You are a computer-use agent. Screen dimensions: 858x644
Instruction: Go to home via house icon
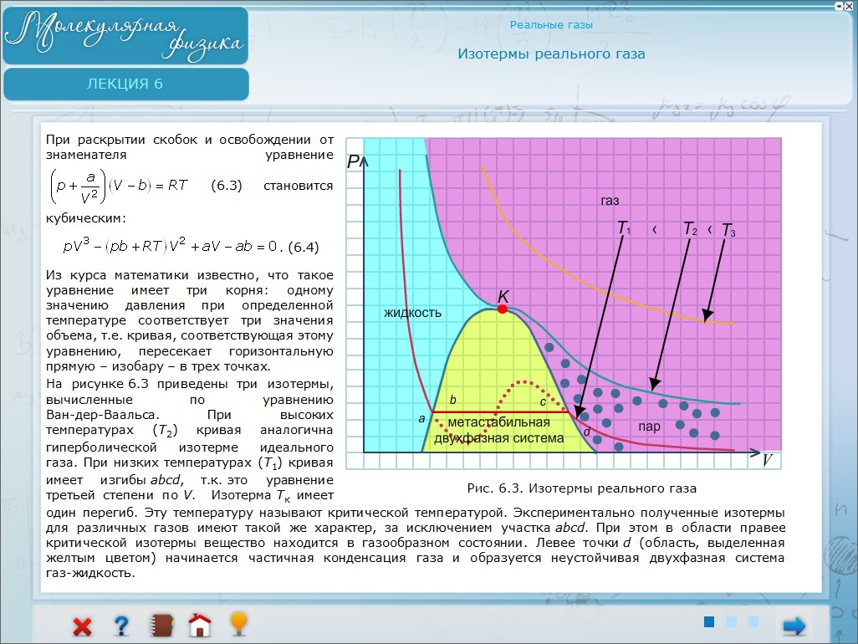199,626
